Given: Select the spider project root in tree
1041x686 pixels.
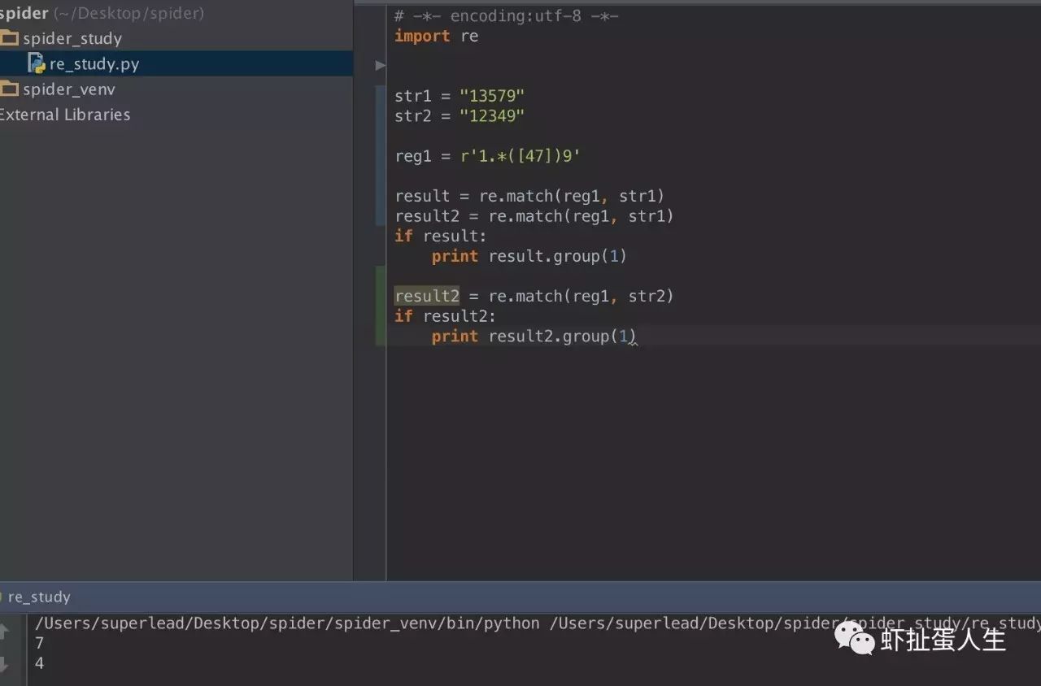Looking at the screenshot, I should point(102,13).
